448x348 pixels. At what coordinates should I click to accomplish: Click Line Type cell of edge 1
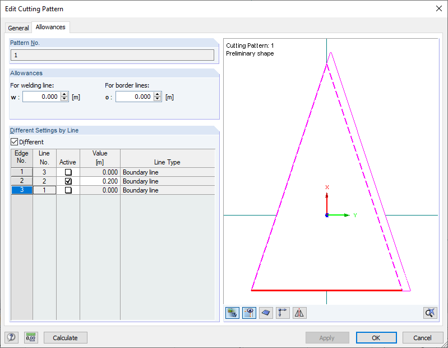tap(168, 172)
